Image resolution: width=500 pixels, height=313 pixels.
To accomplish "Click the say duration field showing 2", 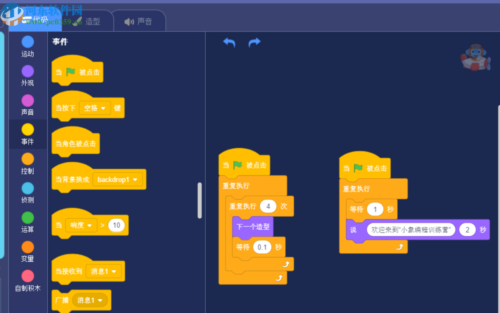I will coord(468,229).
